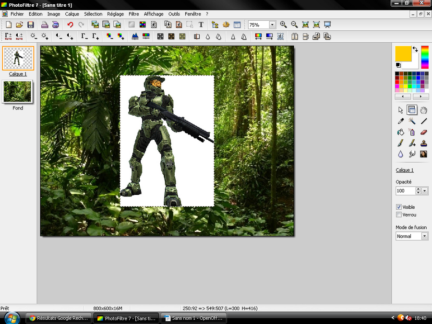Print the image using the printer icon
This screenshot has width=432, height=324.
click(45, 25)
